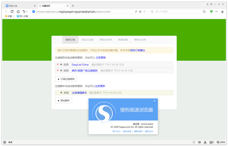The height and width of the screenshot is (146, 228).
Task: Switch to the 自定义过滤 tab
Action: pyautogui.click(x=87, y=40)
